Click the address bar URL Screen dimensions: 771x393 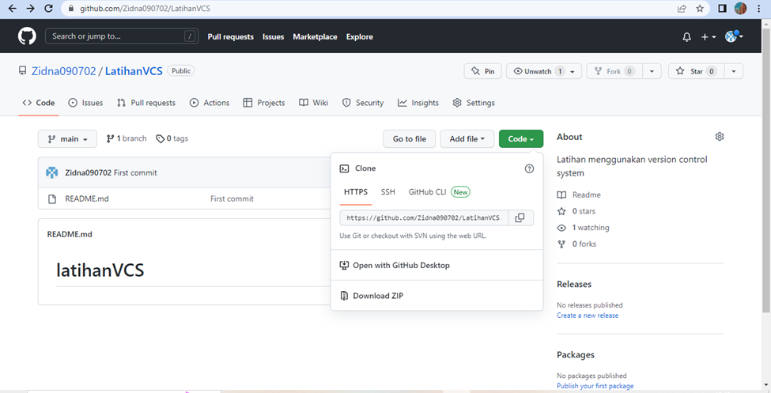(145, 9)
